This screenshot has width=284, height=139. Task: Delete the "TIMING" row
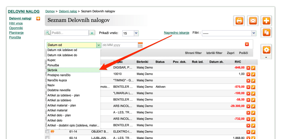248,81
